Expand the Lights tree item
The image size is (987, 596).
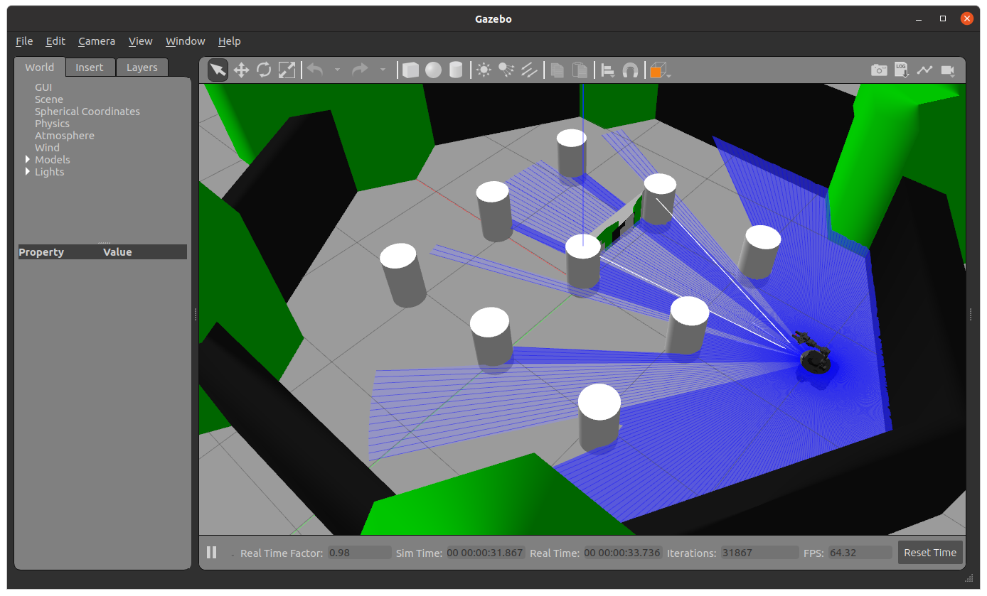[28, 172]
